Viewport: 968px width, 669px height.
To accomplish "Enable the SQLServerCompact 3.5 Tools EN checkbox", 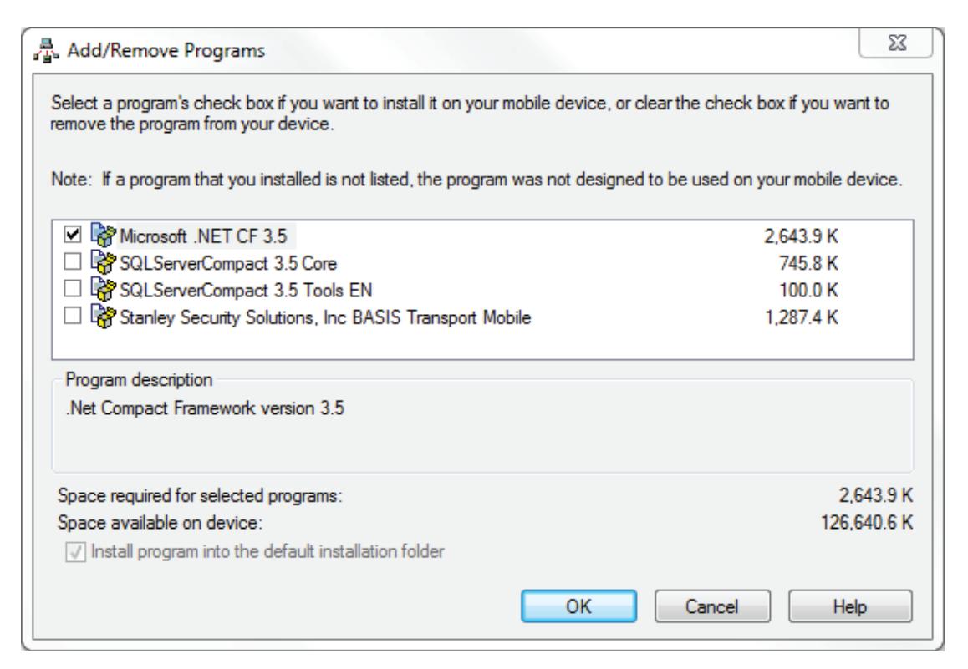I will [x=73, y=289].
